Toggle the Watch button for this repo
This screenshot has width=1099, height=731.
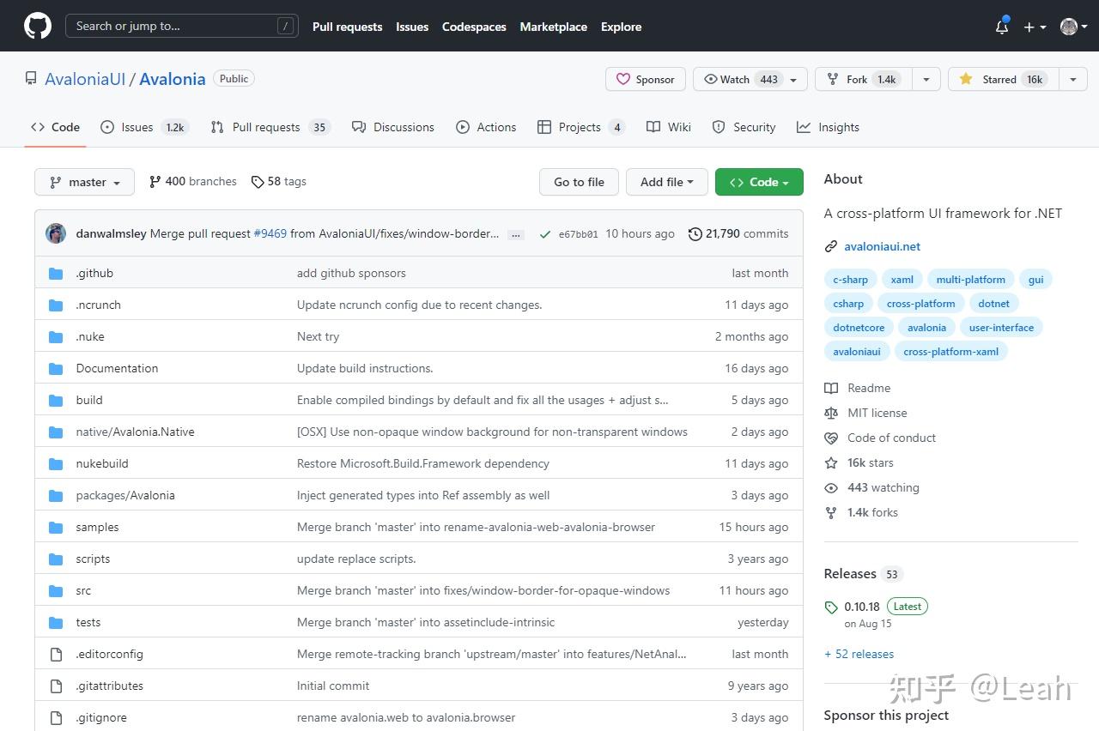pos(740,79)
